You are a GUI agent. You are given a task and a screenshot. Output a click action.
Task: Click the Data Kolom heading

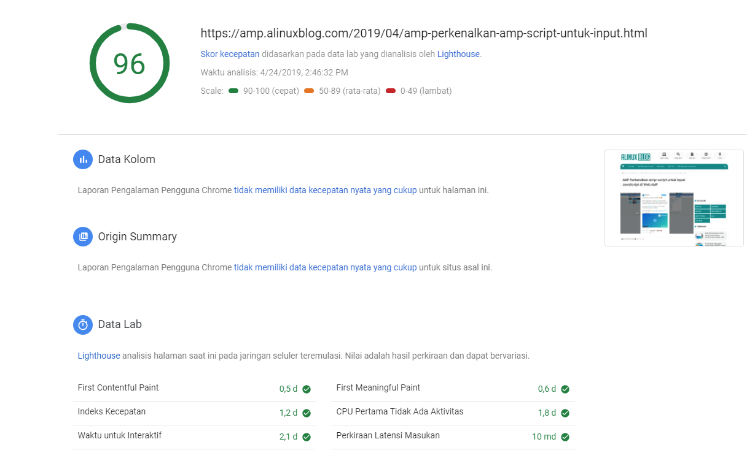pos(127,159)
